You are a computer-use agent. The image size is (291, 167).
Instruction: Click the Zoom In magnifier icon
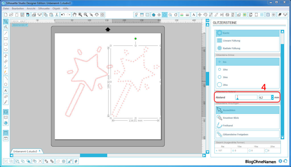(80, 14)
